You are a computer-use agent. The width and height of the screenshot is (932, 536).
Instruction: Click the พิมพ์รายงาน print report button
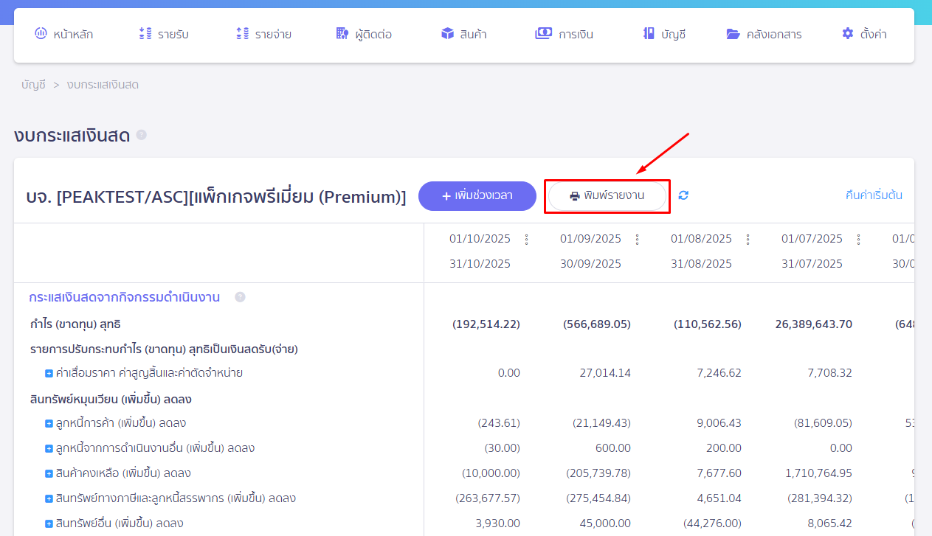point(607,196)
